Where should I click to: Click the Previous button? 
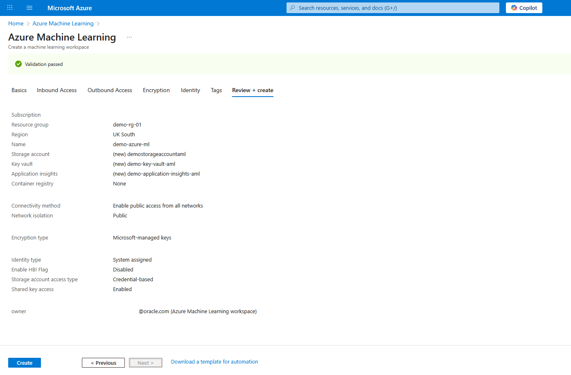103,362
